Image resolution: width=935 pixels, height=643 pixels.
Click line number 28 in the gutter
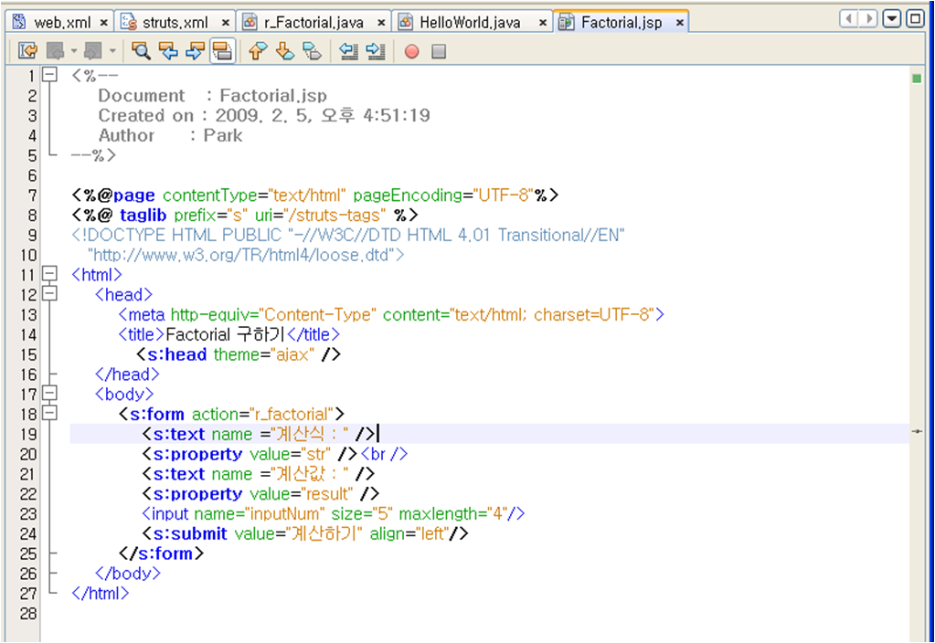[x=28, y=614]
